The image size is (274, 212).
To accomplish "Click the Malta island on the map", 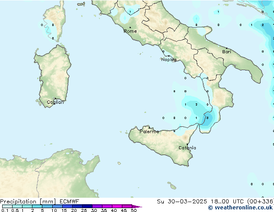I will click(173, 187).
